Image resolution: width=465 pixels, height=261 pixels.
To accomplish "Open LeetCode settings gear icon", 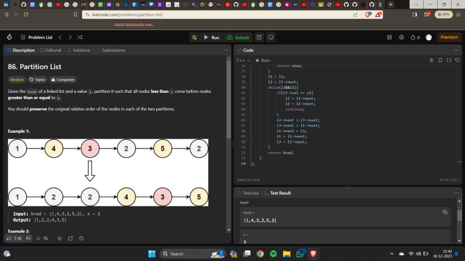I will (x=401, y=37).
